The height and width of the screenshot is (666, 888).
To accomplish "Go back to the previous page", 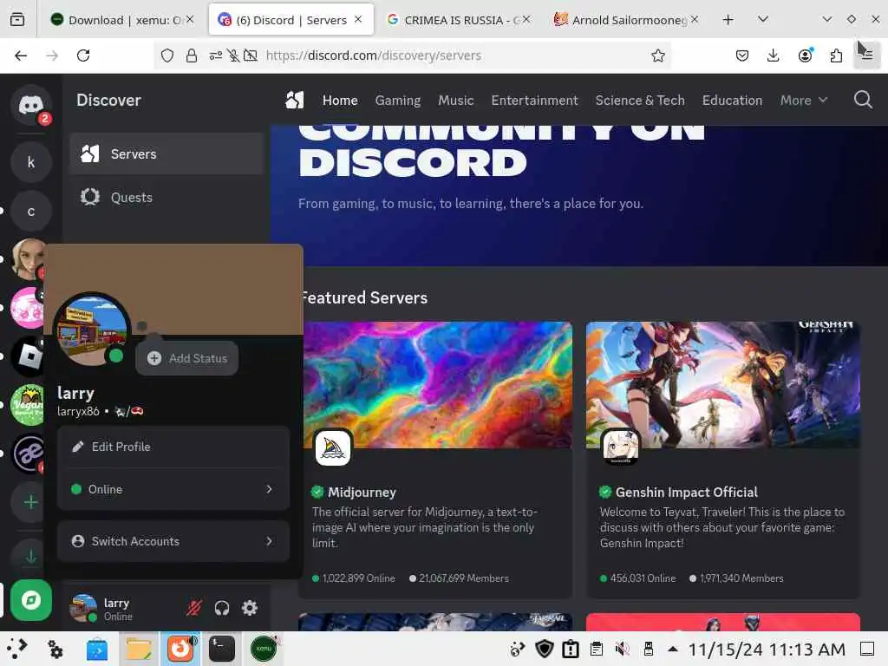I will 21,55.
